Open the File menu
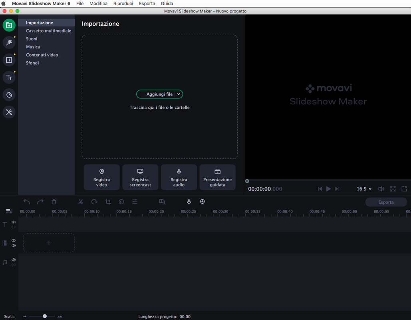Image resolution: width=411 pixels, height=320 pixels. coord(80,4)
